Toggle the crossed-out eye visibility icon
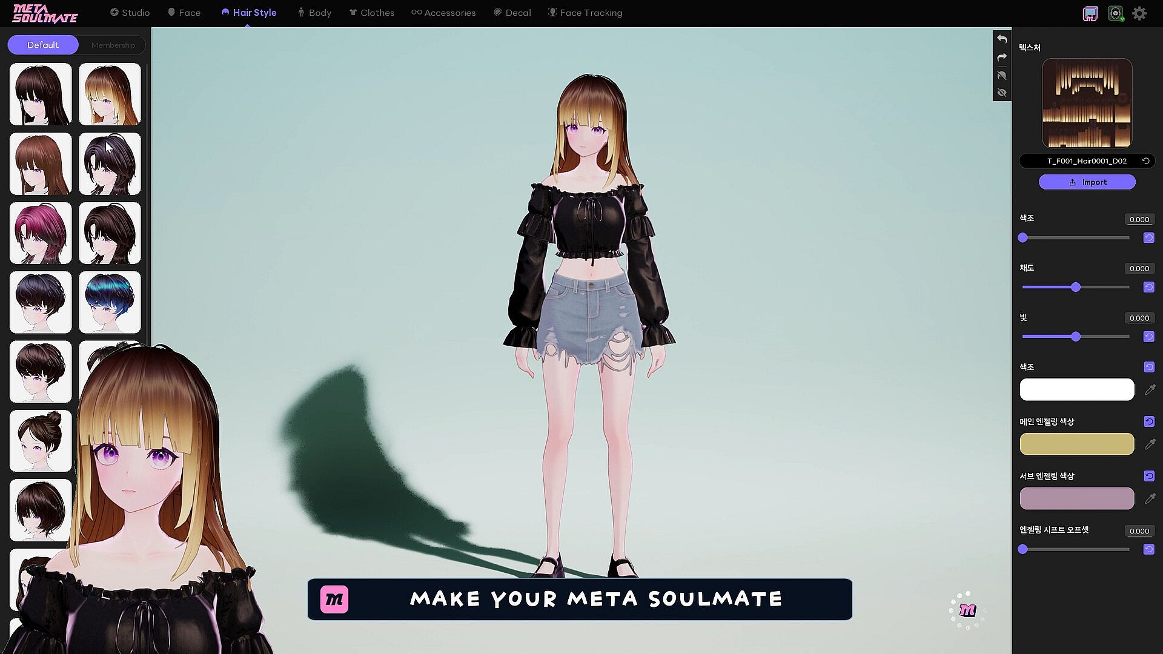Image resolution: width=1163 pixels, height=654 pixels. click(x=1002, y=93)
